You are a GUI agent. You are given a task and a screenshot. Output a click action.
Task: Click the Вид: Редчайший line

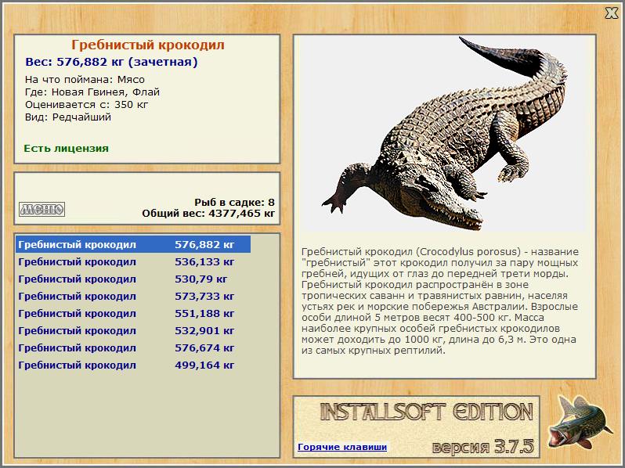pos(68,117)
